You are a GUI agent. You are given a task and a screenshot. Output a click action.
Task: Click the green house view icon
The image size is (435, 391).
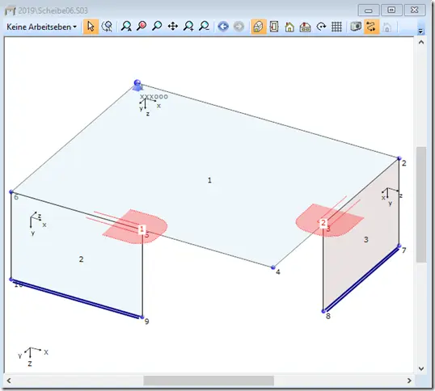point(289,27)
